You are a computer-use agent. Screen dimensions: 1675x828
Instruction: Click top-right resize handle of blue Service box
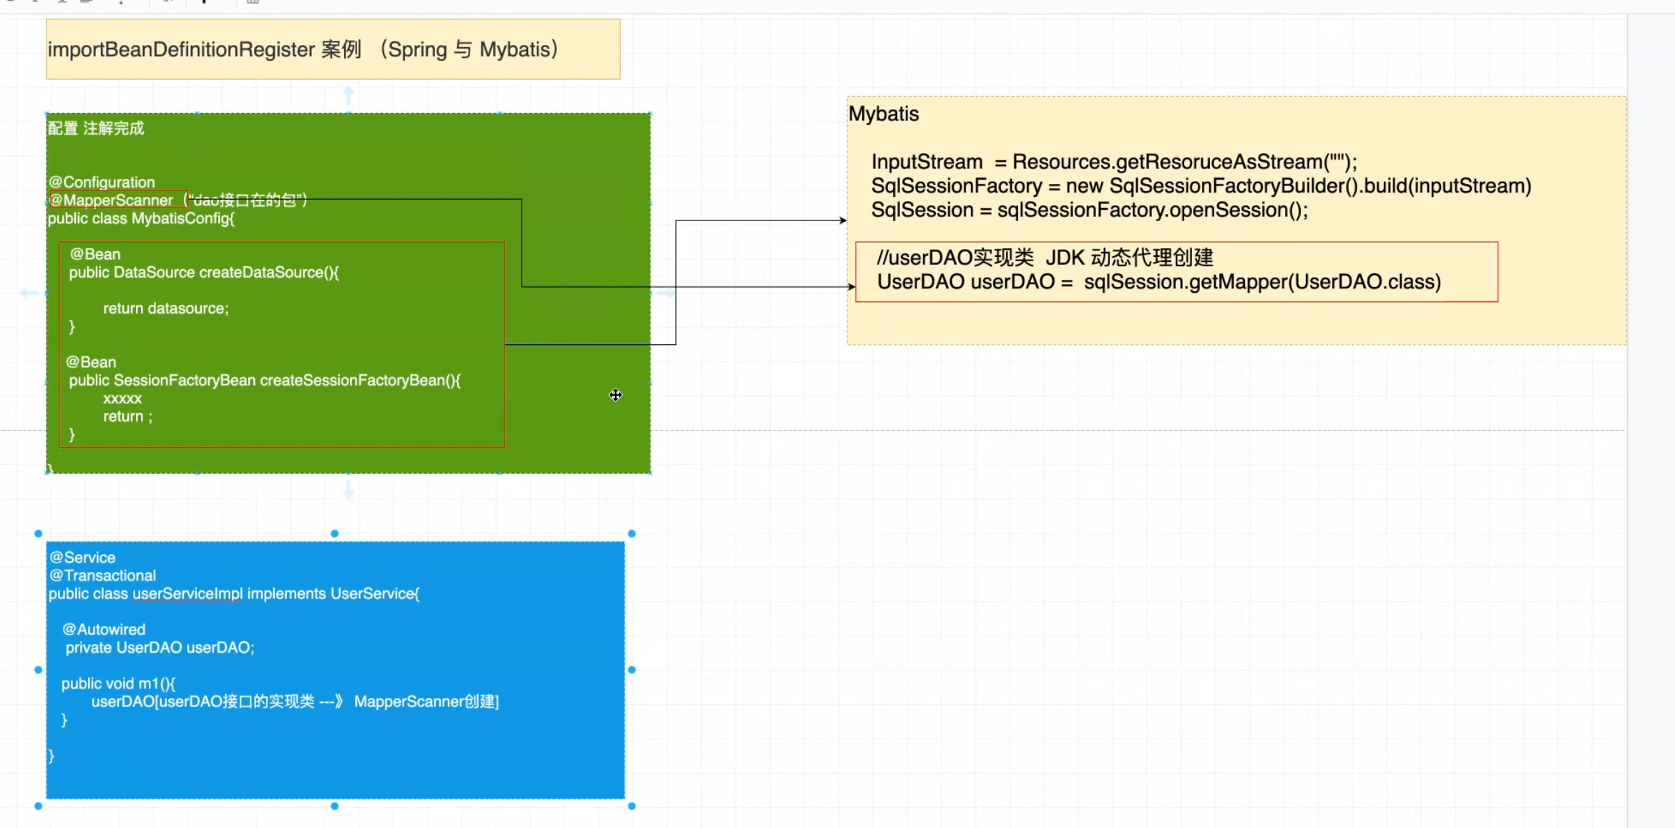coord(632,534)
